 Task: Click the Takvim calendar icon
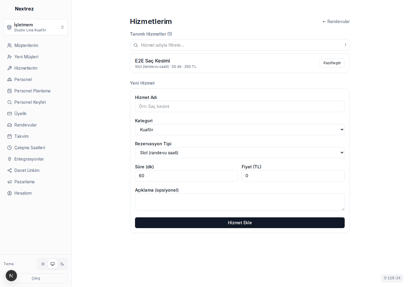(10, 136)
